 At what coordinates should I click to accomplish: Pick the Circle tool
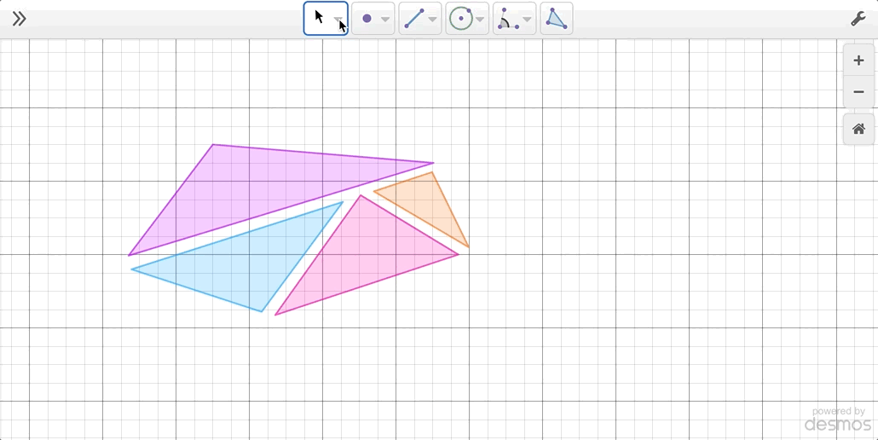[461, 19]
